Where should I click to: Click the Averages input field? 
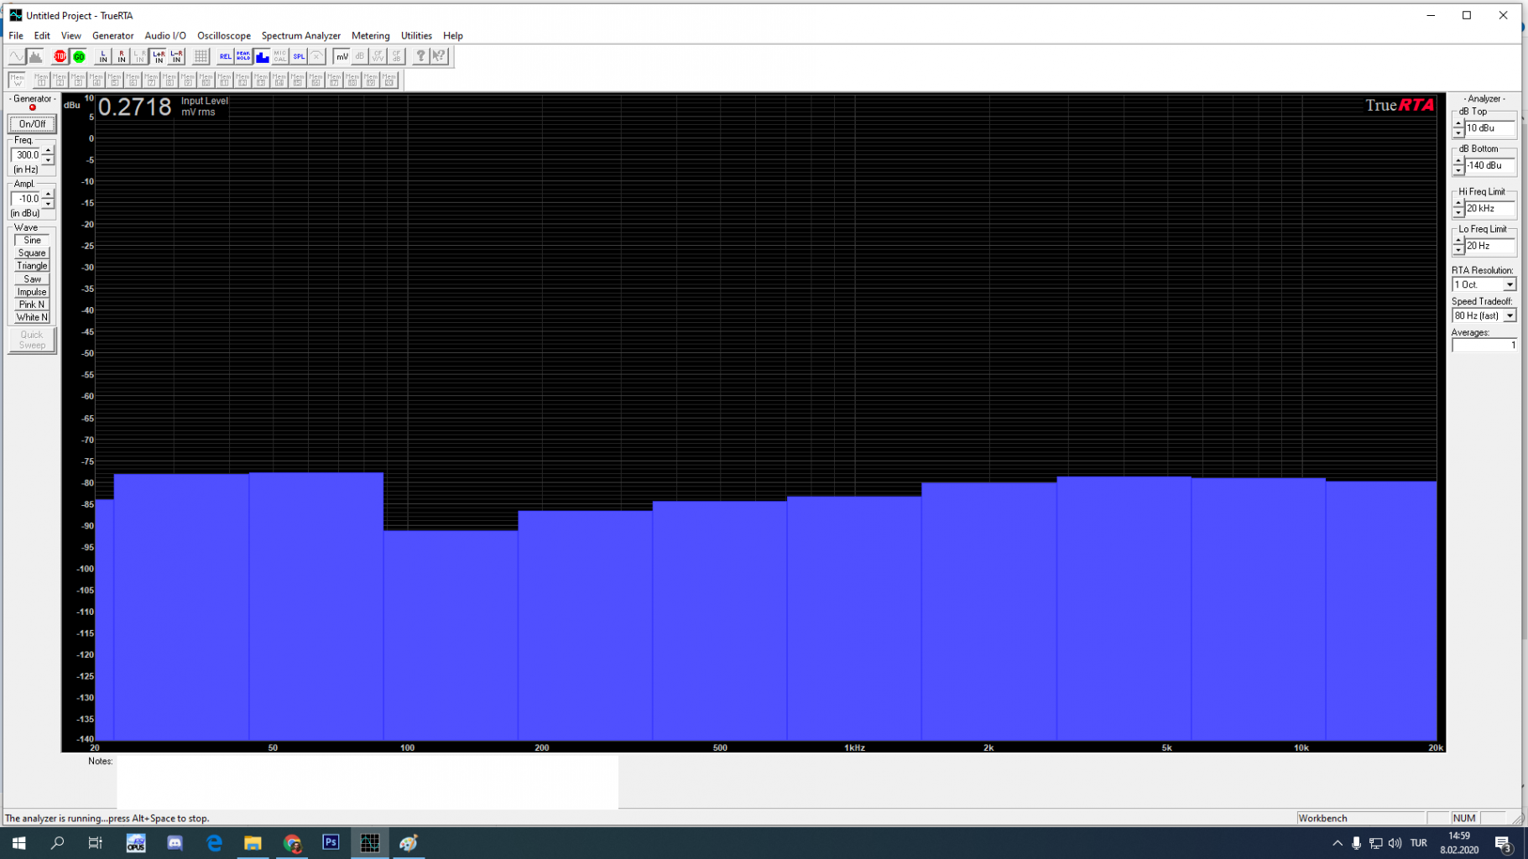[x=1484, y=346]
